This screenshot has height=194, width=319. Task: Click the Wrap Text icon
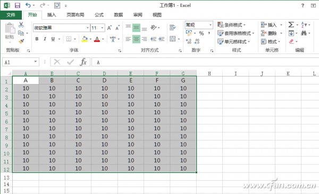click(x=172, y=28)
